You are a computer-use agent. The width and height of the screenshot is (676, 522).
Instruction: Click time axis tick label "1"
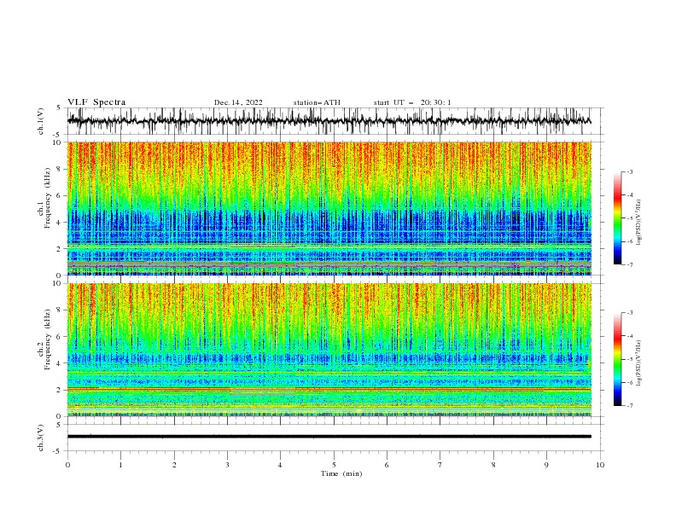click(120, 465)
